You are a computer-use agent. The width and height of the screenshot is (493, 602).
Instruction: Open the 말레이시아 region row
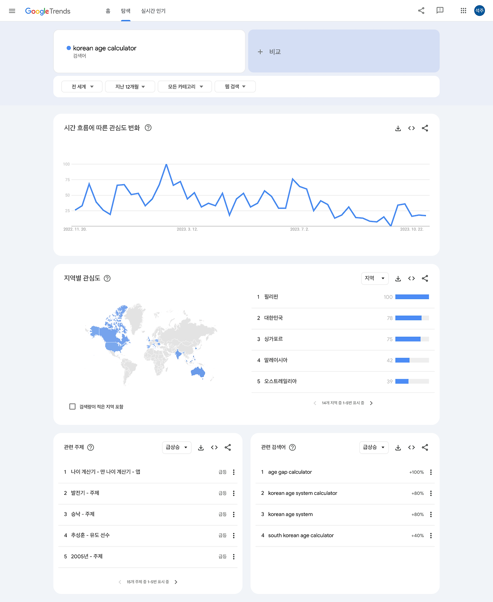click(x=343, y=361)
